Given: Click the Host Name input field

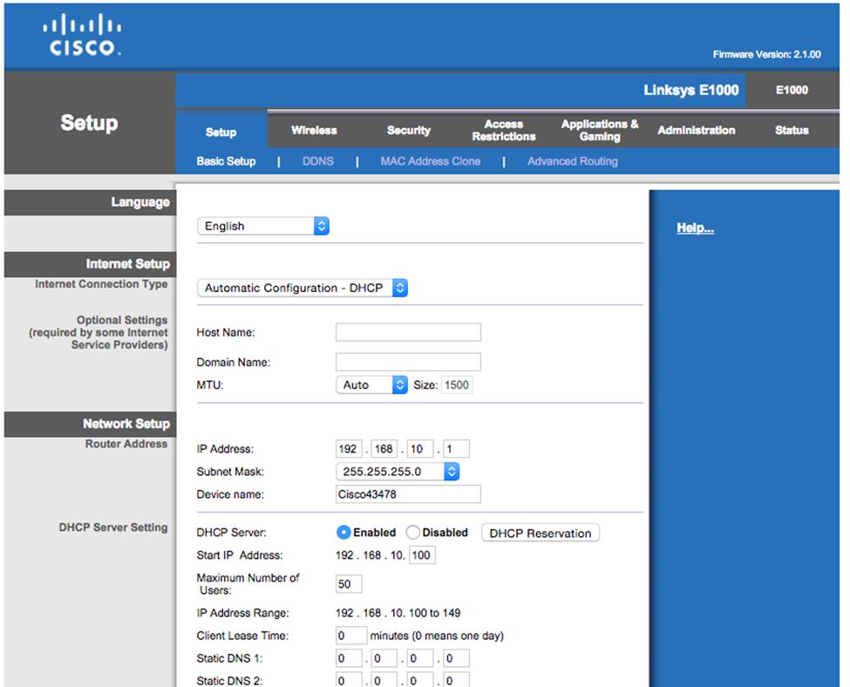Looking at the screenshot, I should point(408,332).
